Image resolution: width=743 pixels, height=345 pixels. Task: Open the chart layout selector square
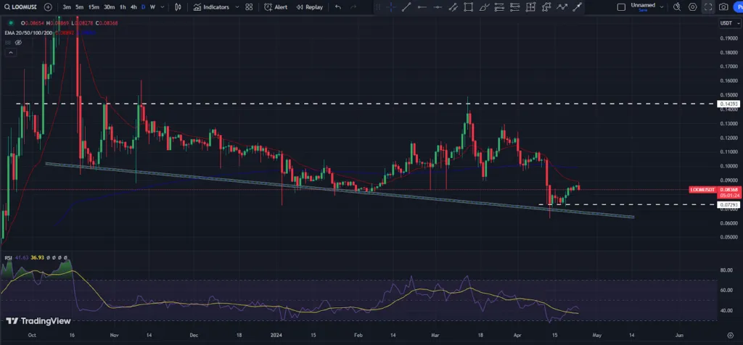pyautogui.click(x=621, y=7)
